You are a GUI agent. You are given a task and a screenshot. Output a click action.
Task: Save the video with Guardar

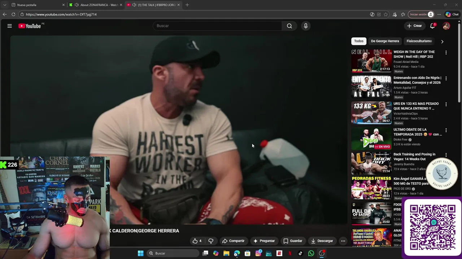click(x=293, y=241)
